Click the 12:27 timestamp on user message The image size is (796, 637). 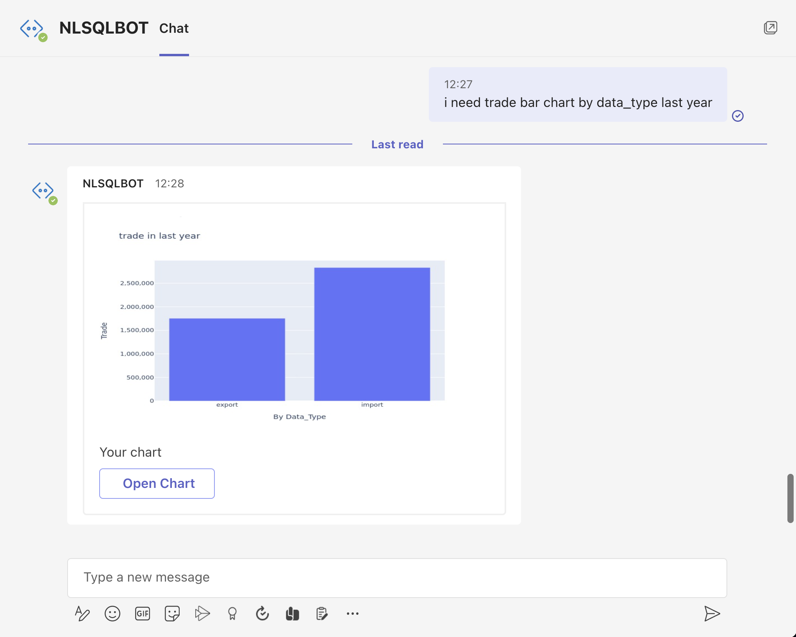pyautogui.click(x=458, y=84)
